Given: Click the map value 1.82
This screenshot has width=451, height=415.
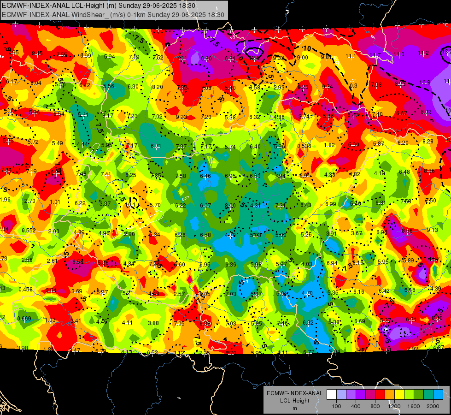Looking at the screenshot, I should pos(329,145).
